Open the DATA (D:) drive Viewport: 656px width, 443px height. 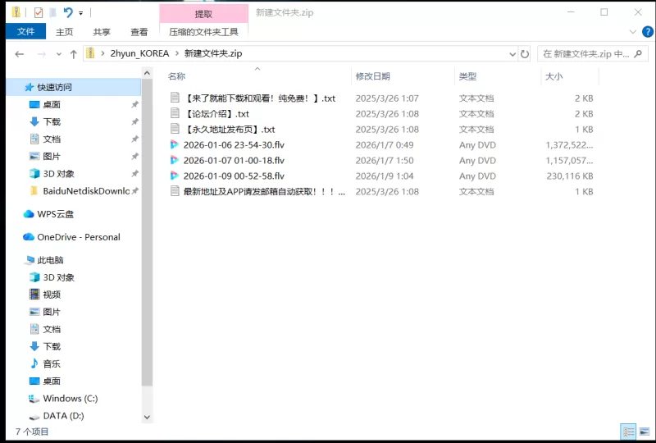(x=63, y=416)
